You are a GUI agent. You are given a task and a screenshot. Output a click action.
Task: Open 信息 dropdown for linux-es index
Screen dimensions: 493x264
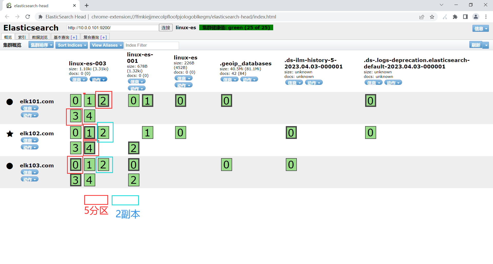click(x=183, y=78)
